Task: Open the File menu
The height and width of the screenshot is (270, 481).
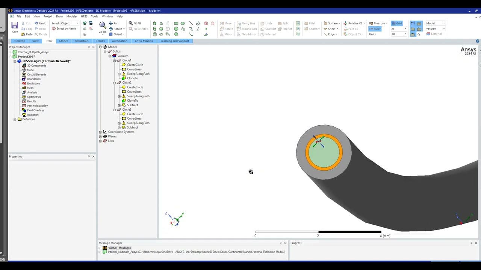Action: click(19, 16)
